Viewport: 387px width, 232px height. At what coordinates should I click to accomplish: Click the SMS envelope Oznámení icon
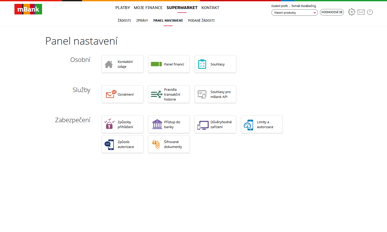tap(111, 94)
